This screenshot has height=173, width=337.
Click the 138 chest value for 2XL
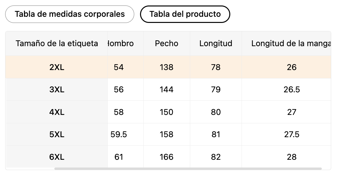point(167,67)
